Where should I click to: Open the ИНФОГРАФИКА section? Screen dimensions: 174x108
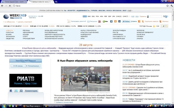pyautogui.click(x=118, y=35)
